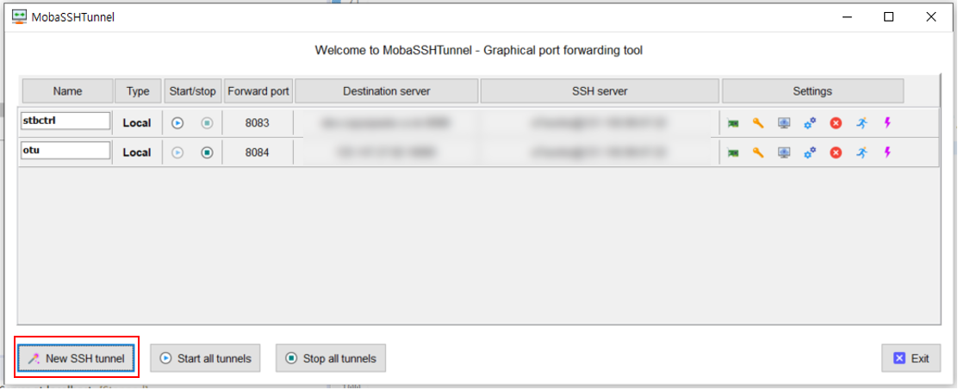The height and width of the screenshot is (390, 958).
Task: Click the stbctrl name field
Action: 66,121
